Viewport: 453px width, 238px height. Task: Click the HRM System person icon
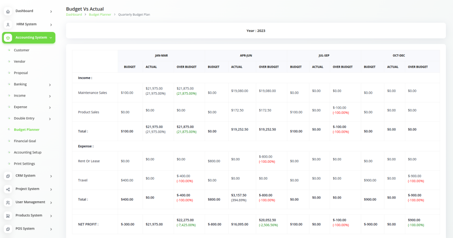click(8, 25)
